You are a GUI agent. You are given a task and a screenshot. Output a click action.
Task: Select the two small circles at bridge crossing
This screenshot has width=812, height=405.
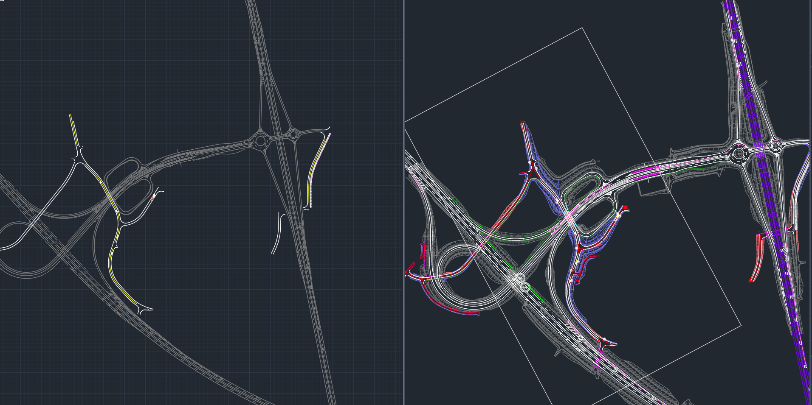[x=523, y=283]
